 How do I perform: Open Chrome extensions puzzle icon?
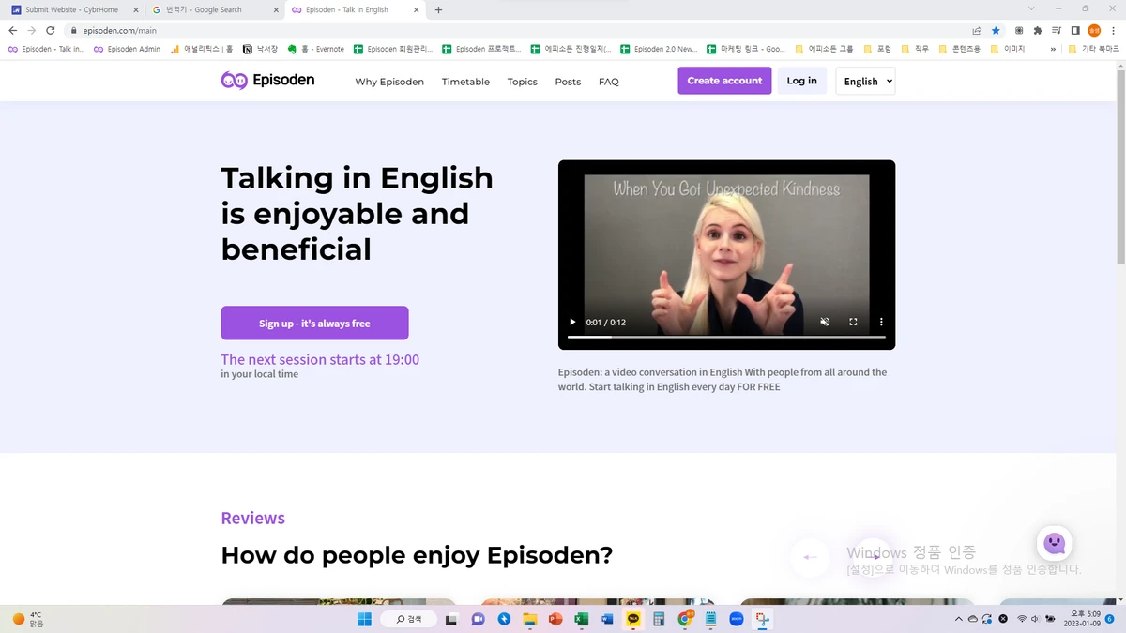[x=1038, y=30]
